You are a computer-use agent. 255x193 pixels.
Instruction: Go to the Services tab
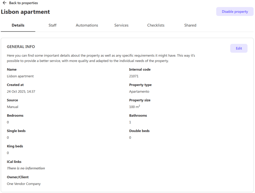[121, 26]
